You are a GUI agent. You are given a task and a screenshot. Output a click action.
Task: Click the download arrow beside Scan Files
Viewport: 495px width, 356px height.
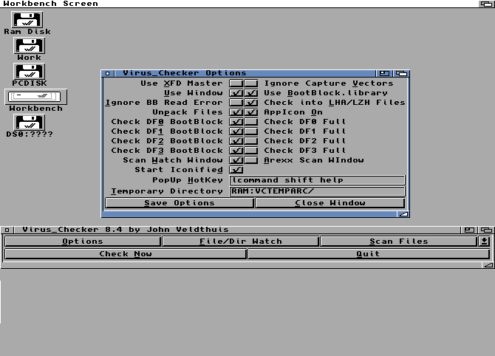coord(484,242)
